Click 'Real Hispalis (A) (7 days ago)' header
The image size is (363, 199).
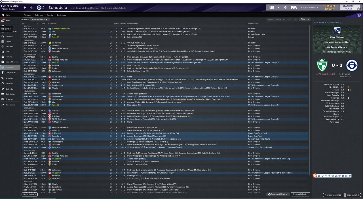tap(328, 22)
